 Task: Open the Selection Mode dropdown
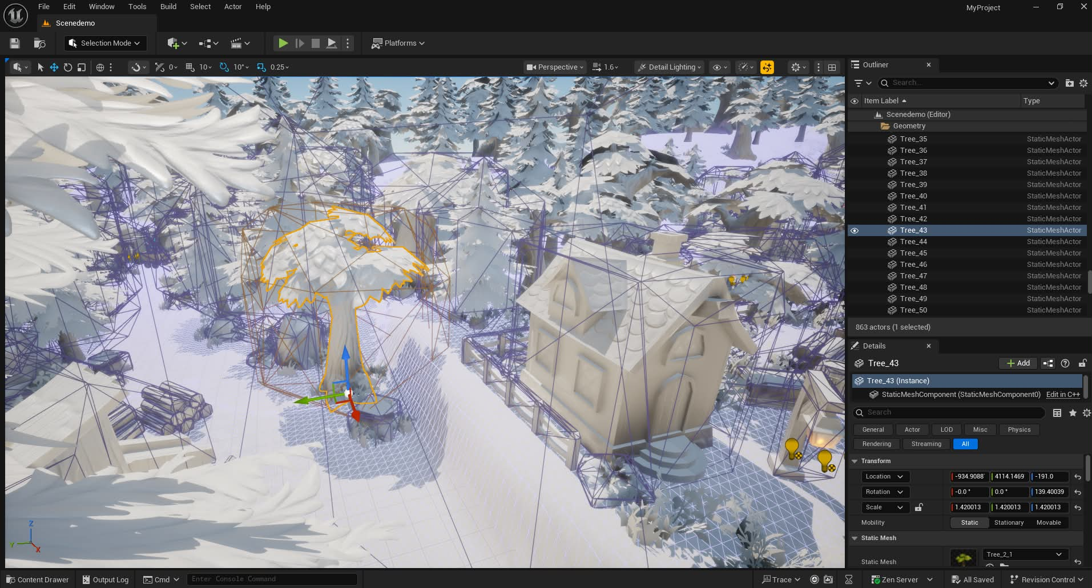pyautogui.click(x=105, y=43)
